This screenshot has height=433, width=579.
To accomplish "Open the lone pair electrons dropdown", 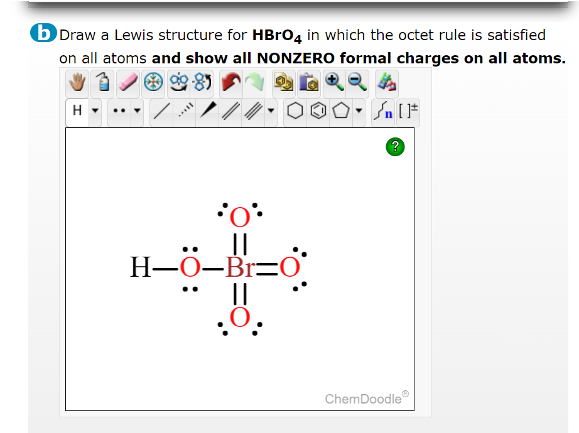I will (136, 109).
